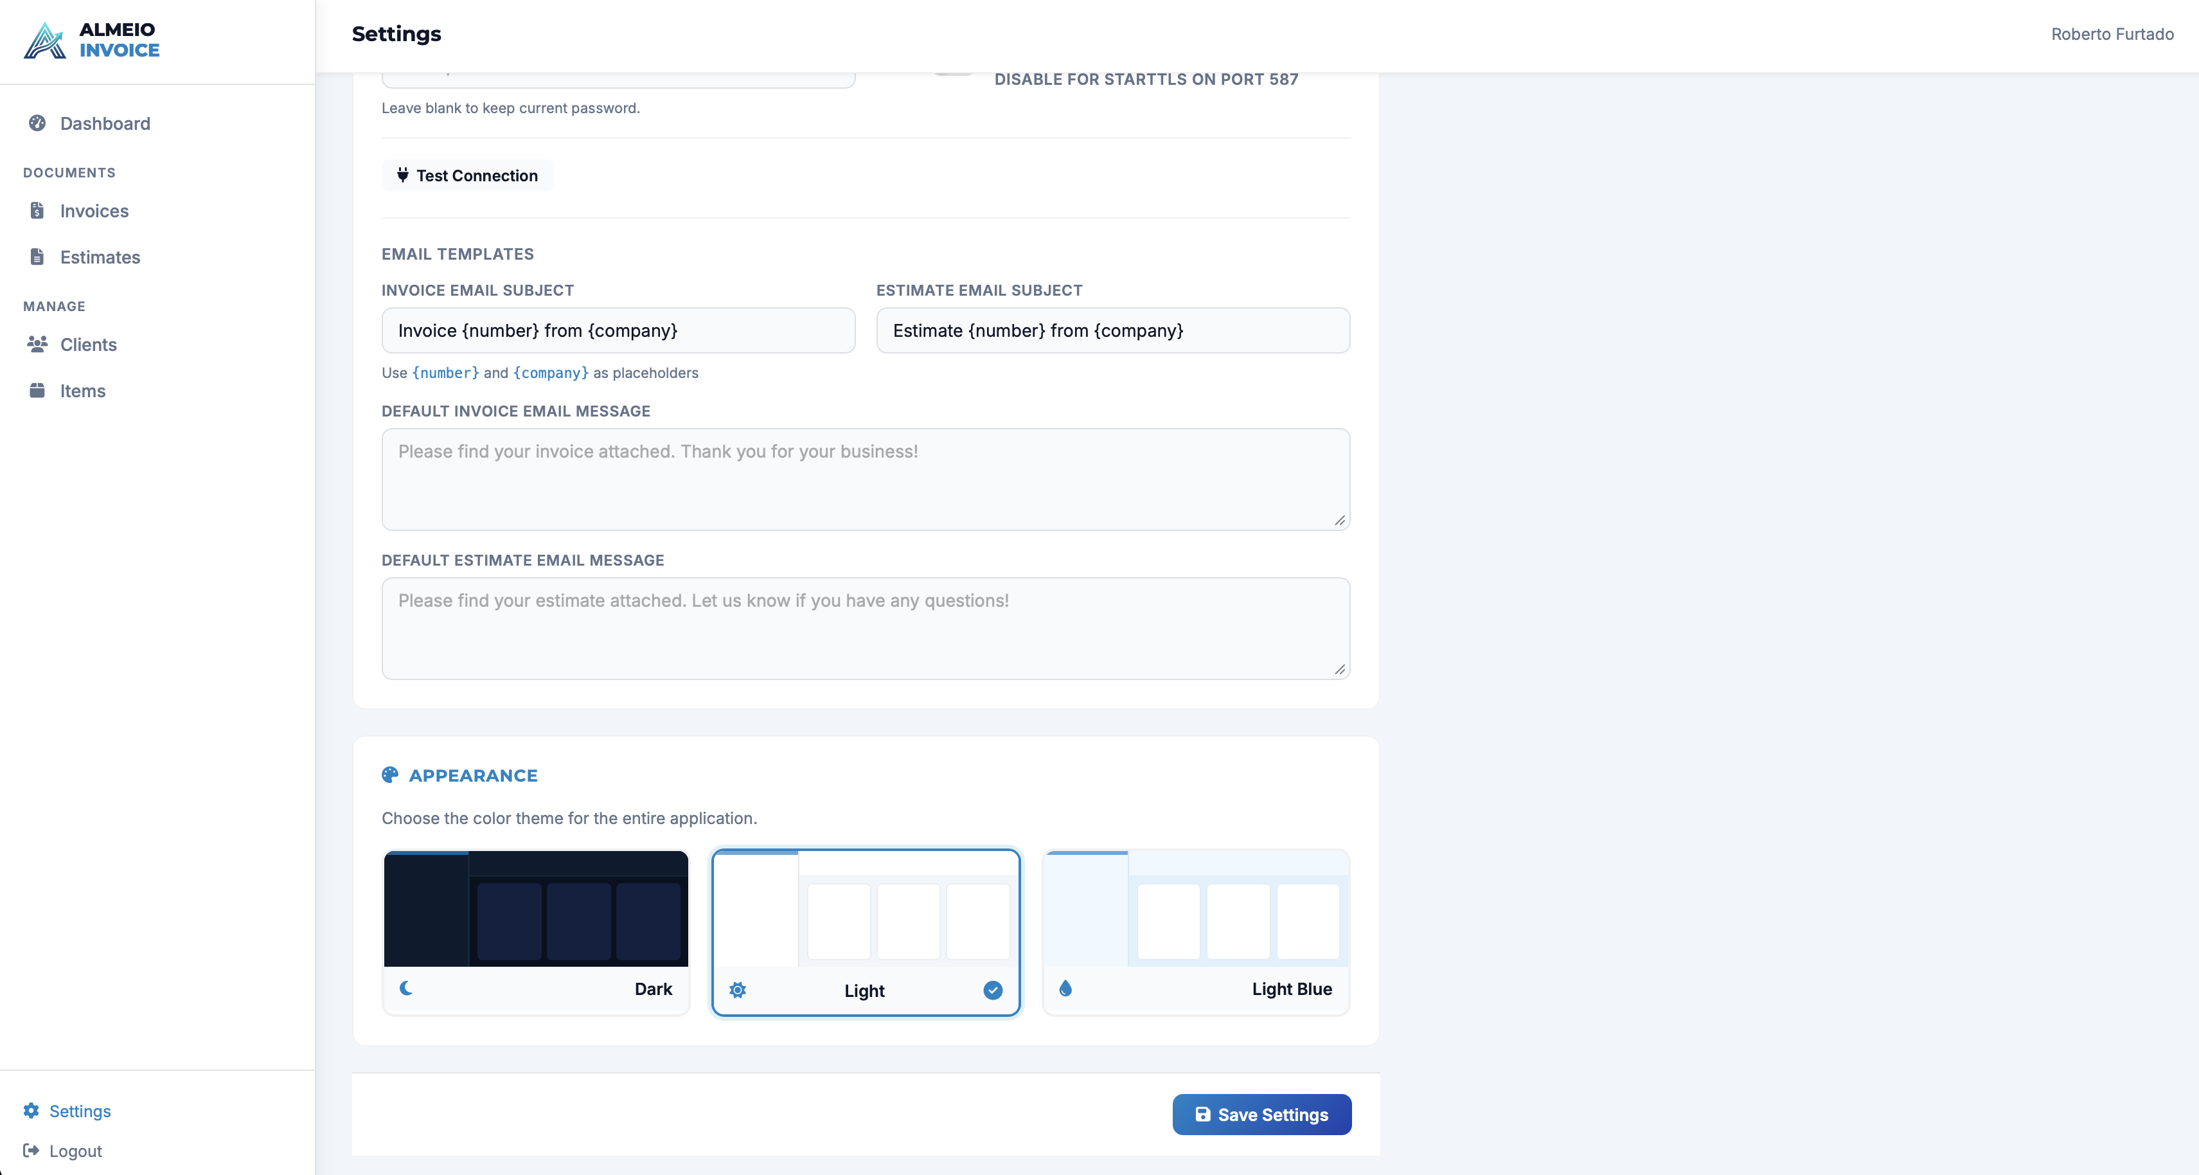
Task: Open the Dashboard page
Action: click(x=105, y=123)
